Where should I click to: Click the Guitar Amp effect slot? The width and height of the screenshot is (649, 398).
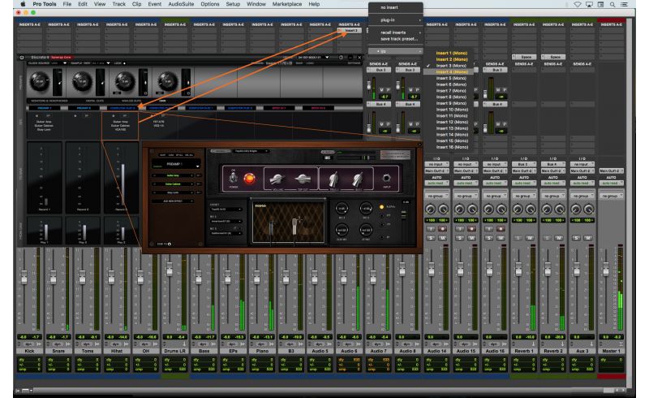click(x=173, y=175)
